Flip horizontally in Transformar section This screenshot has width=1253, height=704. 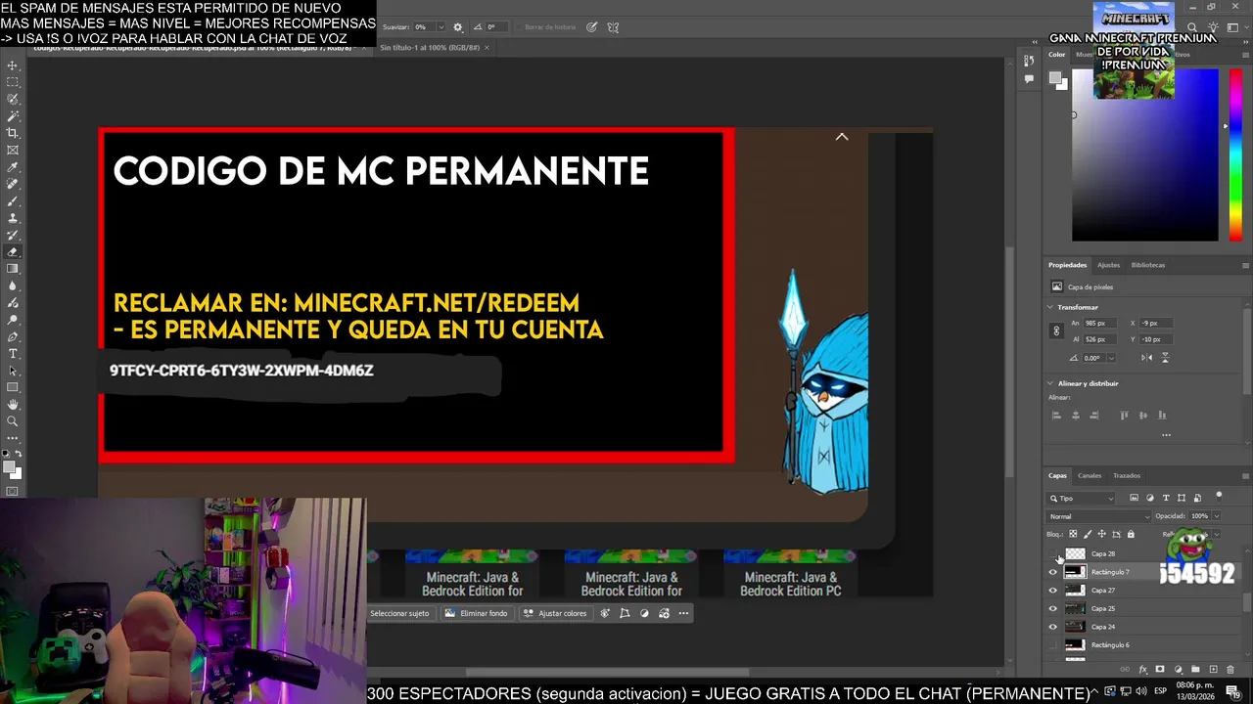point(1147,358)
